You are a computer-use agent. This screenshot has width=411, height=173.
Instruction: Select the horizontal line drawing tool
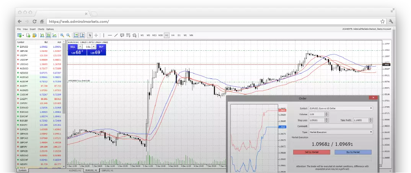[x=110, y=35]
